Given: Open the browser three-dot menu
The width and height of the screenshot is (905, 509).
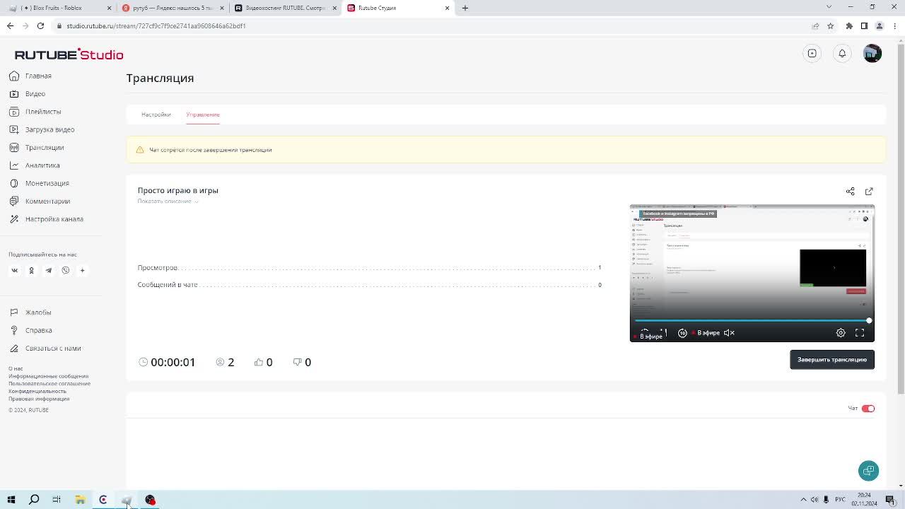Looking at the screenshot, I should pos(894,26).
